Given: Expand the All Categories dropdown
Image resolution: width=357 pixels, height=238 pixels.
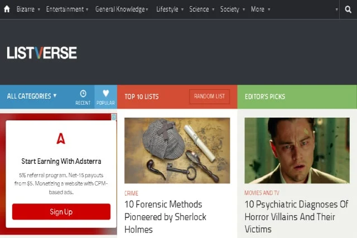Looking at the screenshot, I should [x=32, y=96].
